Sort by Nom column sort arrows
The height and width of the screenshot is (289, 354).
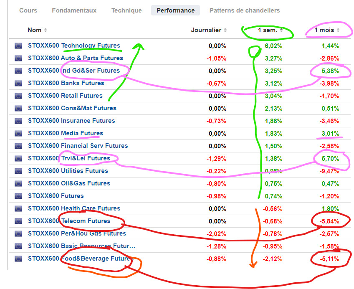[46, 30]
